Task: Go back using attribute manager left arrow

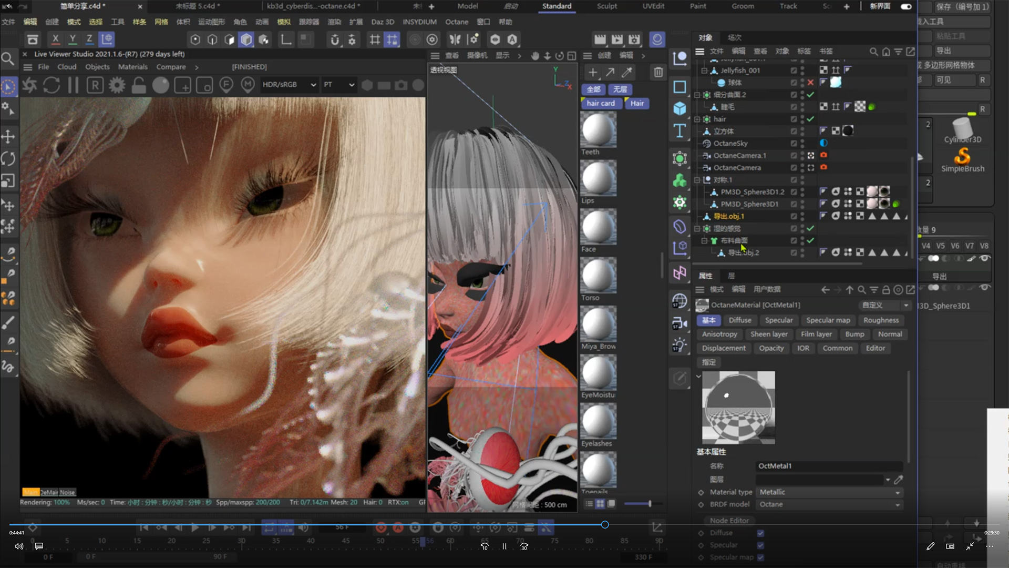Action: pos(826,290)
